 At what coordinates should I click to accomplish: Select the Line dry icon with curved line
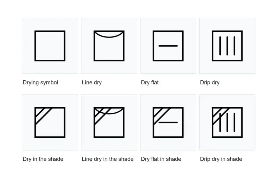(109, 46)
